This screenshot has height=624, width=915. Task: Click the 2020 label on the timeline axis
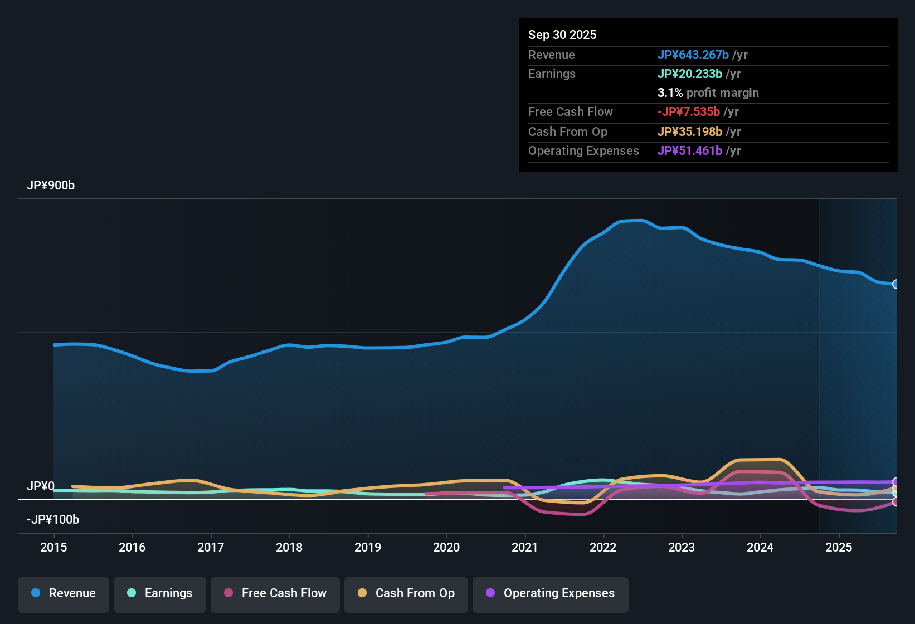tap(446, 548)
